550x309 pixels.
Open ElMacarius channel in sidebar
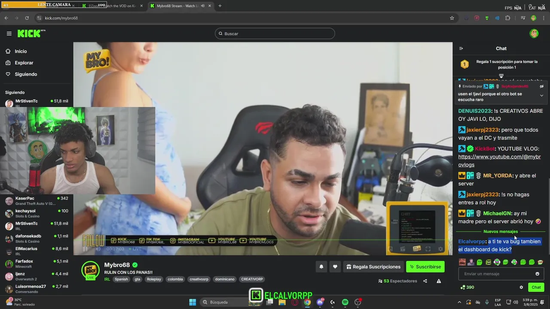click(37, 251)
